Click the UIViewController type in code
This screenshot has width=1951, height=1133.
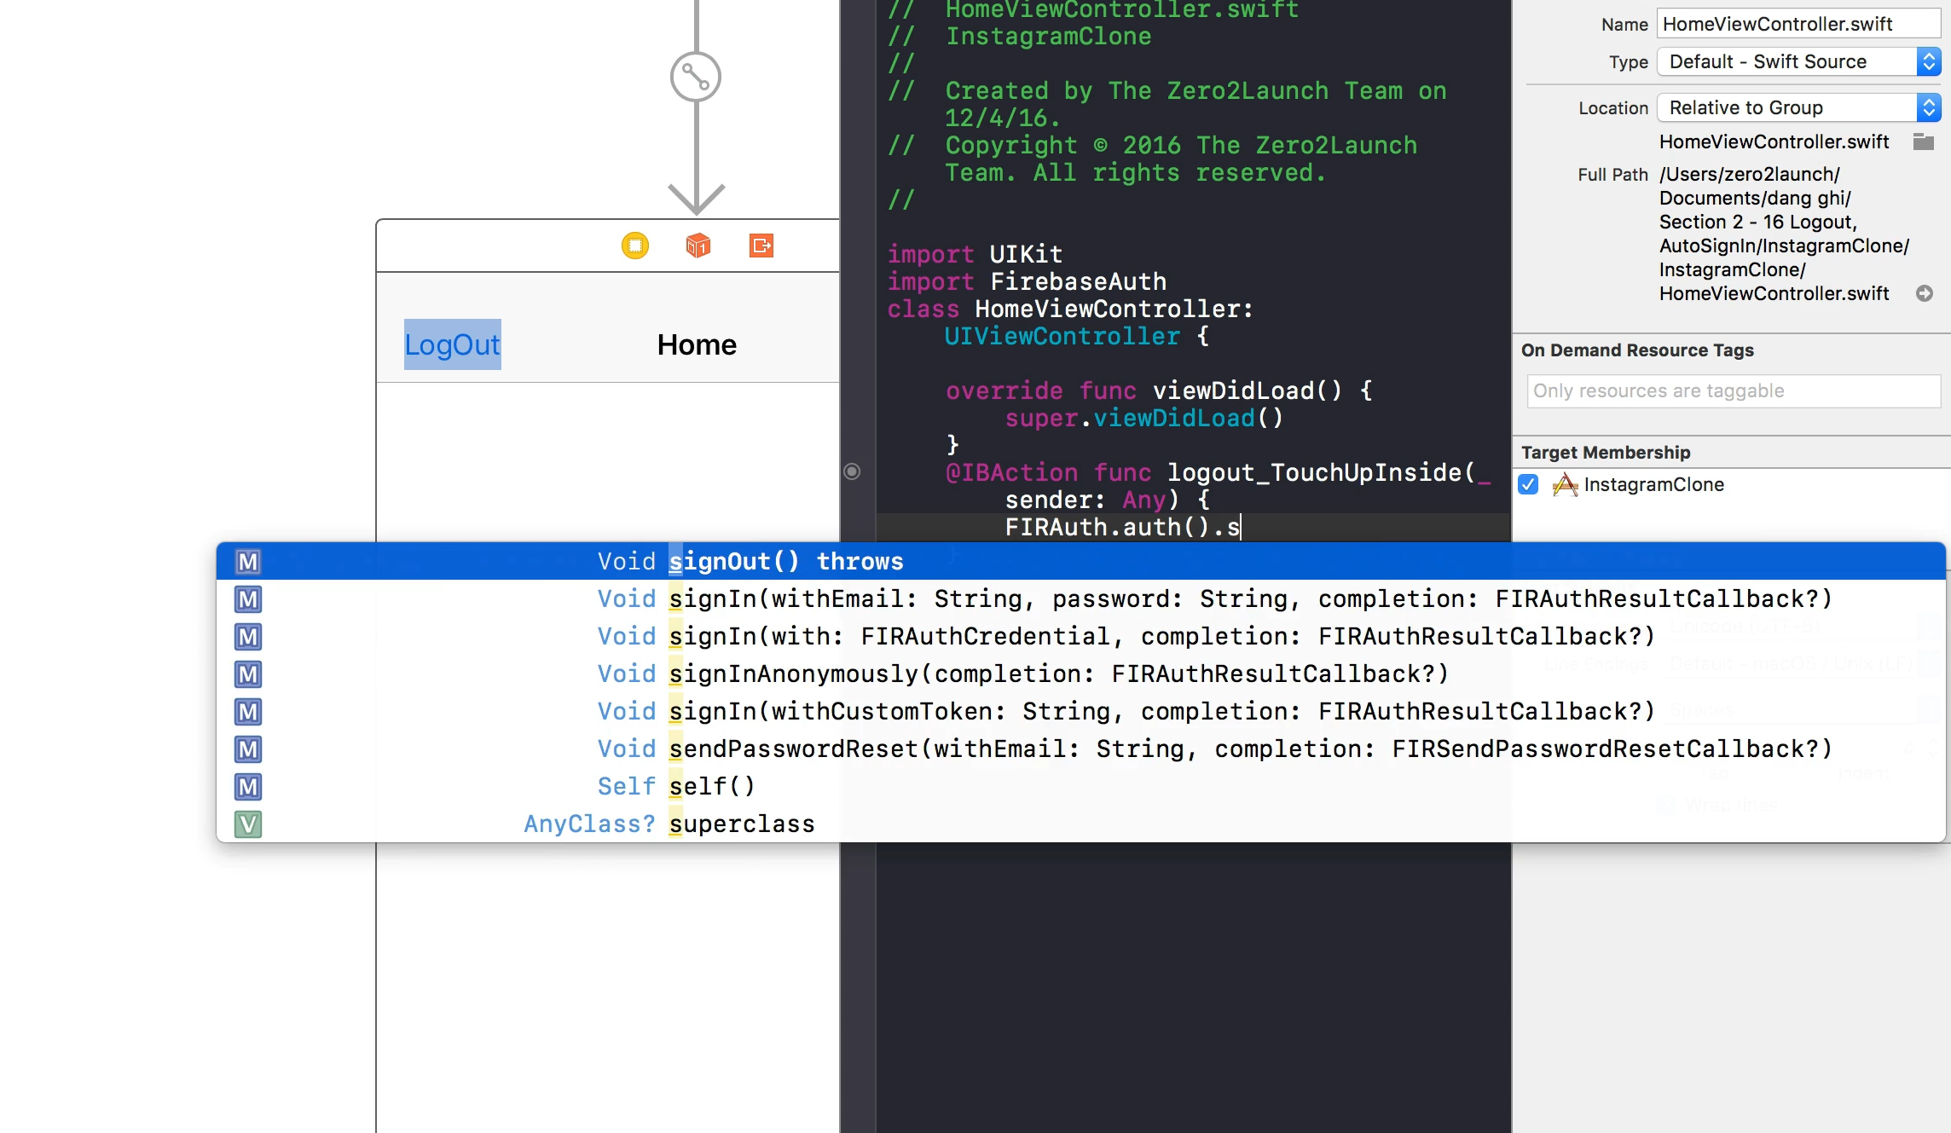pos(1062,336)
